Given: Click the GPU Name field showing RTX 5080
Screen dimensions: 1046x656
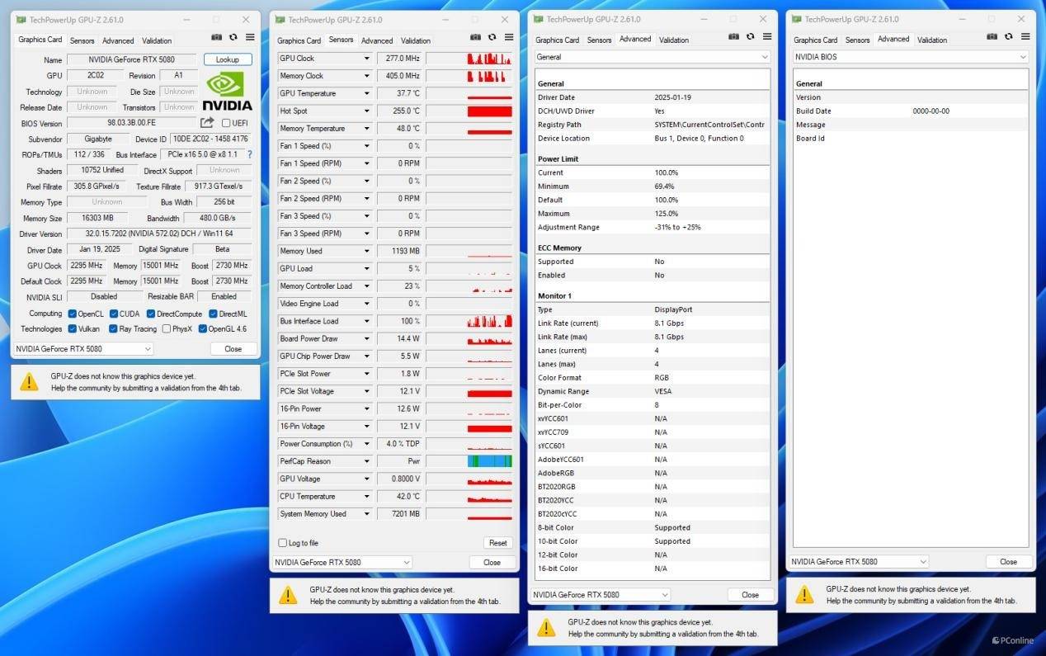Looking at the screenshot, I should 132,59.
